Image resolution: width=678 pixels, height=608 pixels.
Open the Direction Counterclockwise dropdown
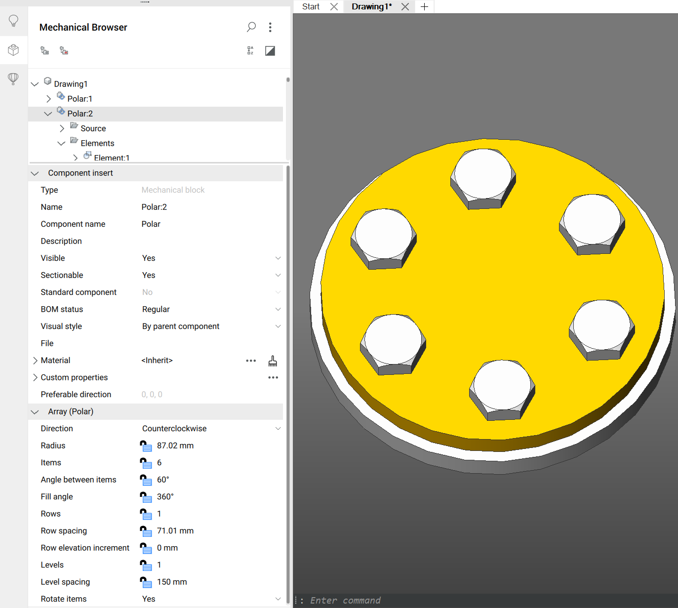pyautogui.click(x=278, y=429)
